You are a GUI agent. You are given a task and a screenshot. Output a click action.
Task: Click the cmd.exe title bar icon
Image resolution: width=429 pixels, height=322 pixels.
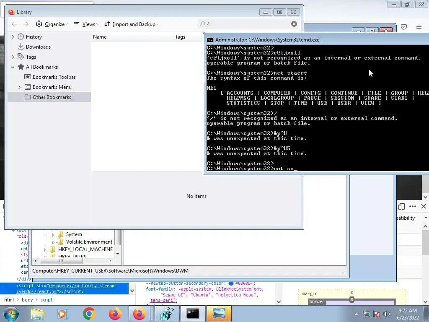pos(210,40)
